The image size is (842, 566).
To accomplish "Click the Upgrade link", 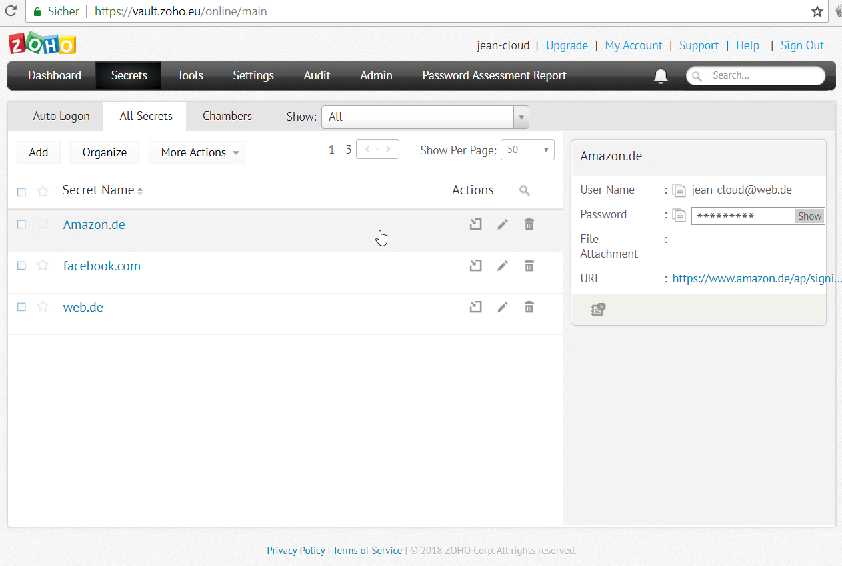I will click(x=567, y=45).
